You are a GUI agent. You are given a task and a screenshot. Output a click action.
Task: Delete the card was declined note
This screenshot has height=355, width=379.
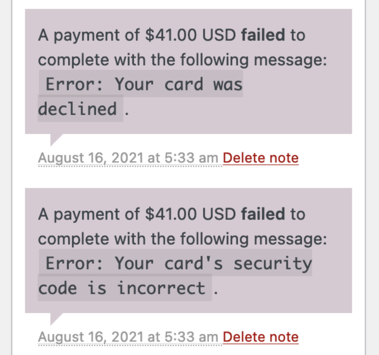pos(260,158)
